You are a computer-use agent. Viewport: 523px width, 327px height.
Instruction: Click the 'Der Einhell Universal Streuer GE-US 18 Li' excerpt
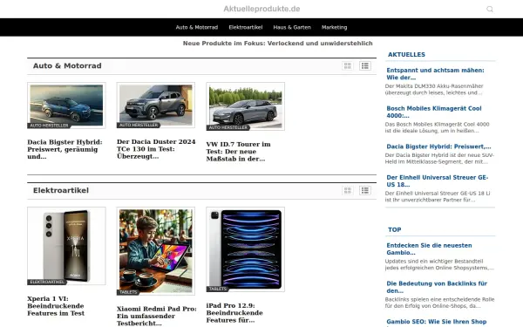point(438,196)
